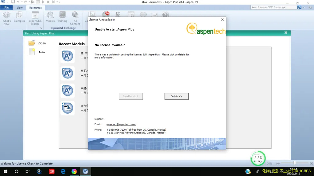Open the fourth recent model with flask icon
This screenshot has height=176, width=314.
68,108
